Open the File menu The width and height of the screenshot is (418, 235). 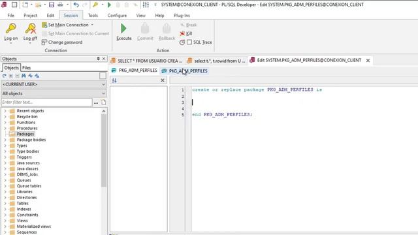point(10,16)
